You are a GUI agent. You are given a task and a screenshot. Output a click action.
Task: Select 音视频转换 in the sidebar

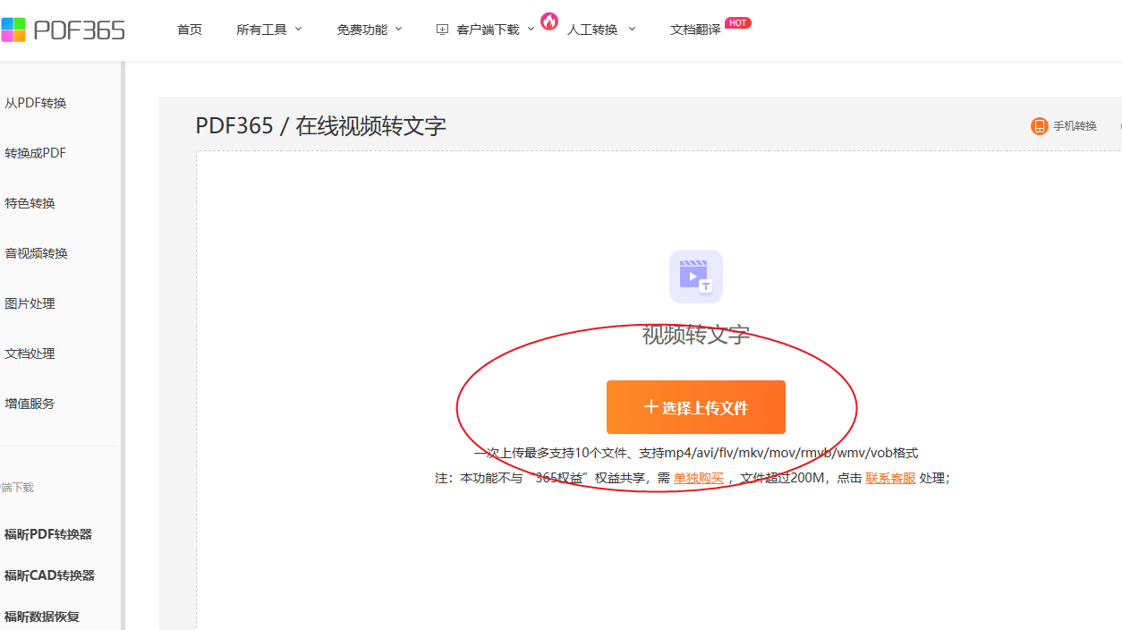point(37,253)
